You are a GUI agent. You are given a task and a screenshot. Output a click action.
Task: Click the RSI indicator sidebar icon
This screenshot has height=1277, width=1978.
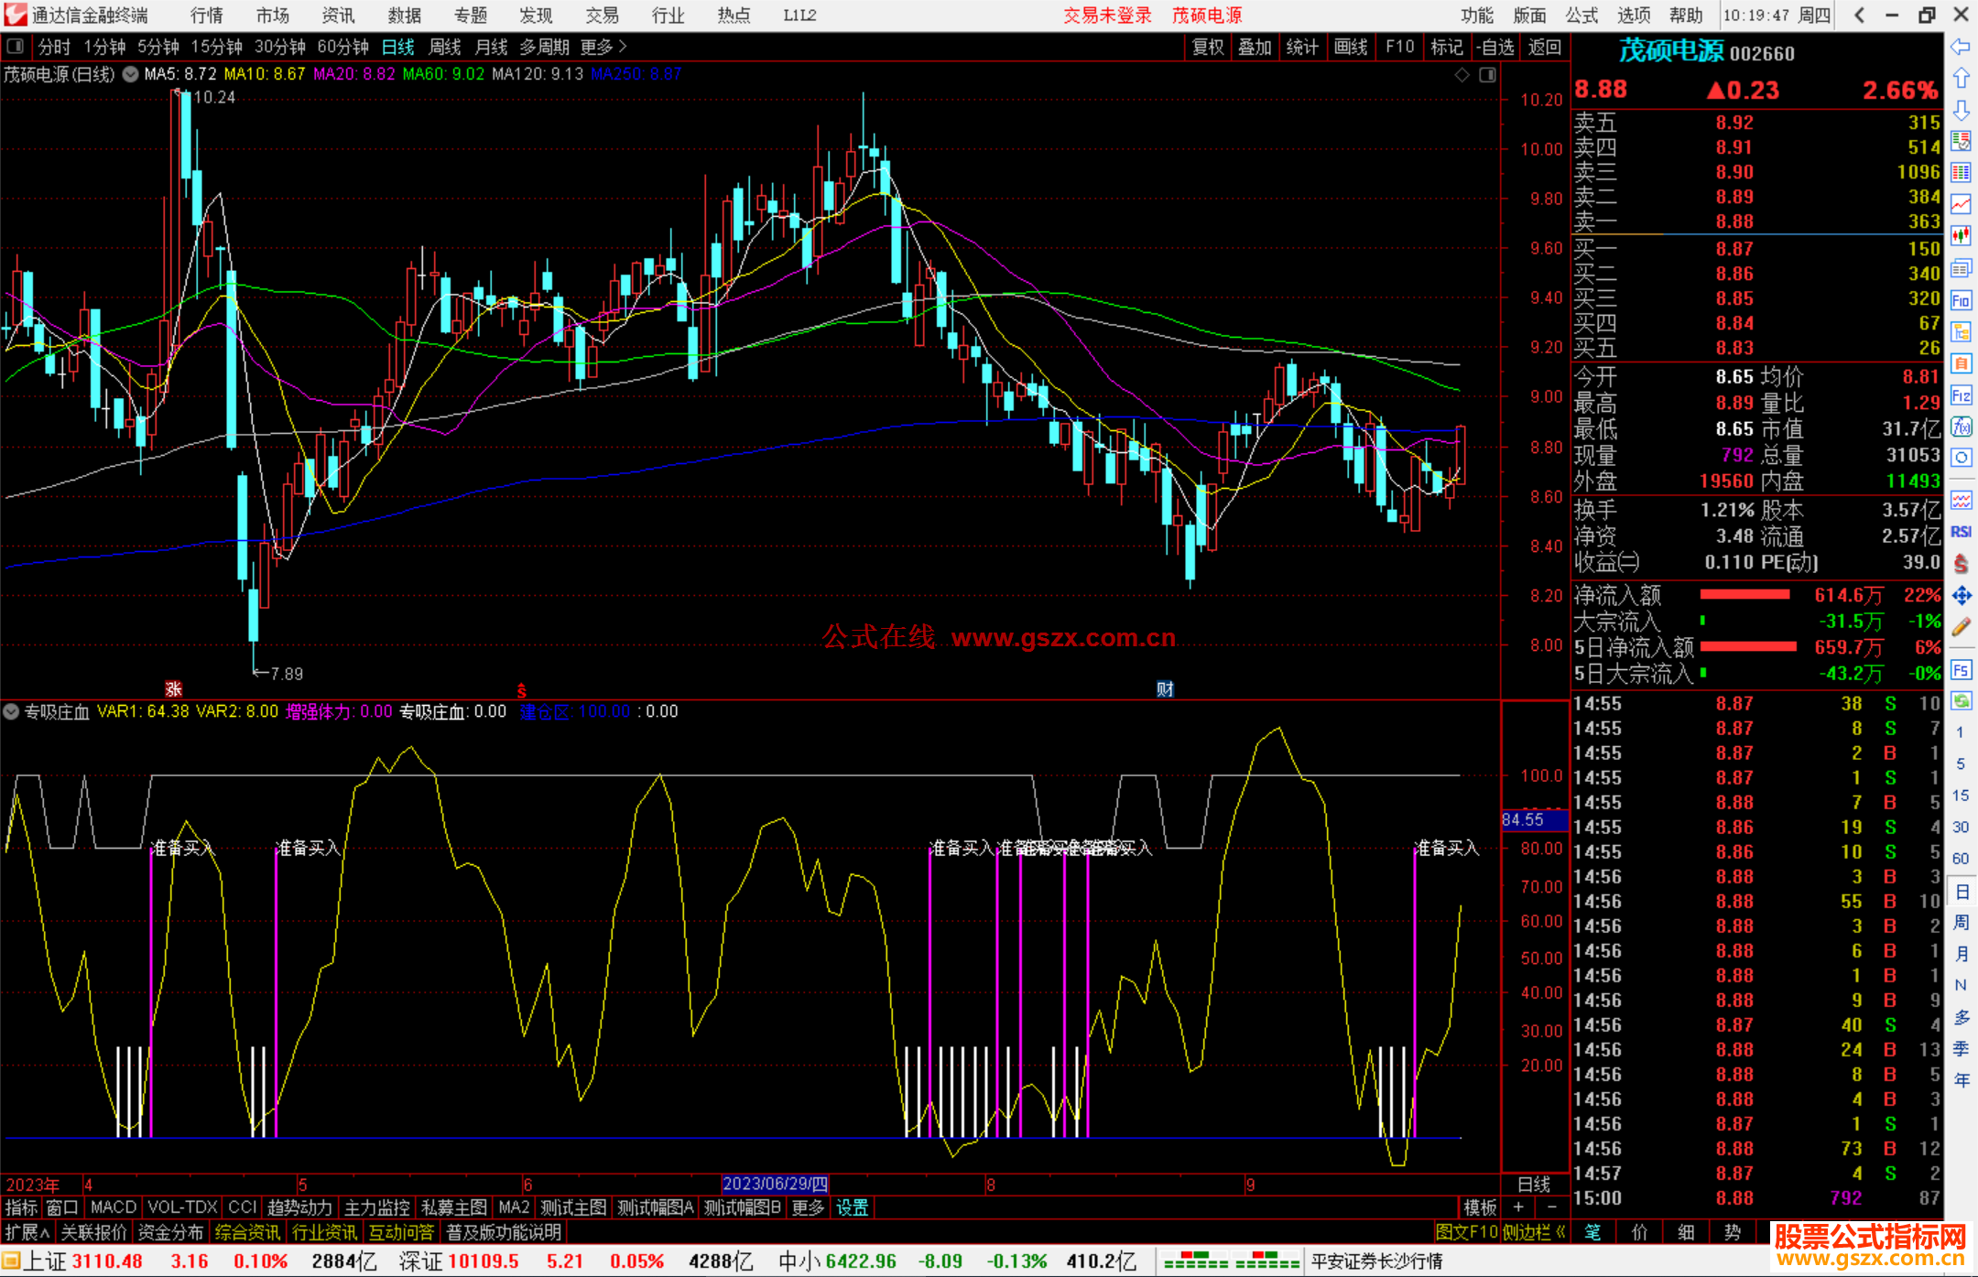click(x=1961, y=532)
